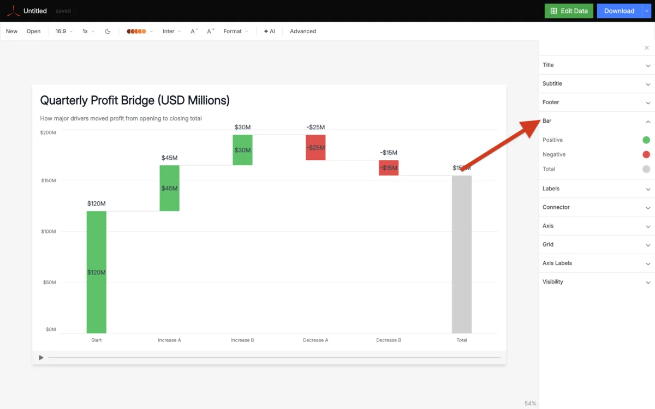The image size is (655, 409).
Task: Click the Decrease B axis label
Action: (x=389, y=340)
